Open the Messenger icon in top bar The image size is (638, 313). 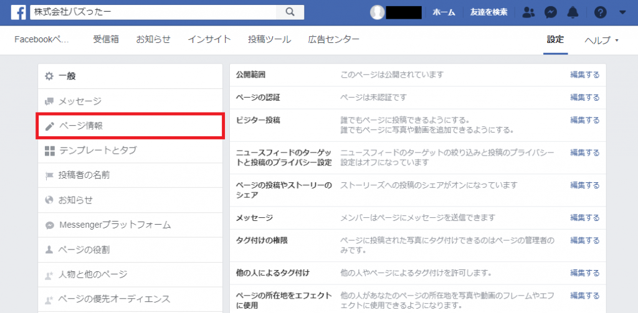coord(550,12)
